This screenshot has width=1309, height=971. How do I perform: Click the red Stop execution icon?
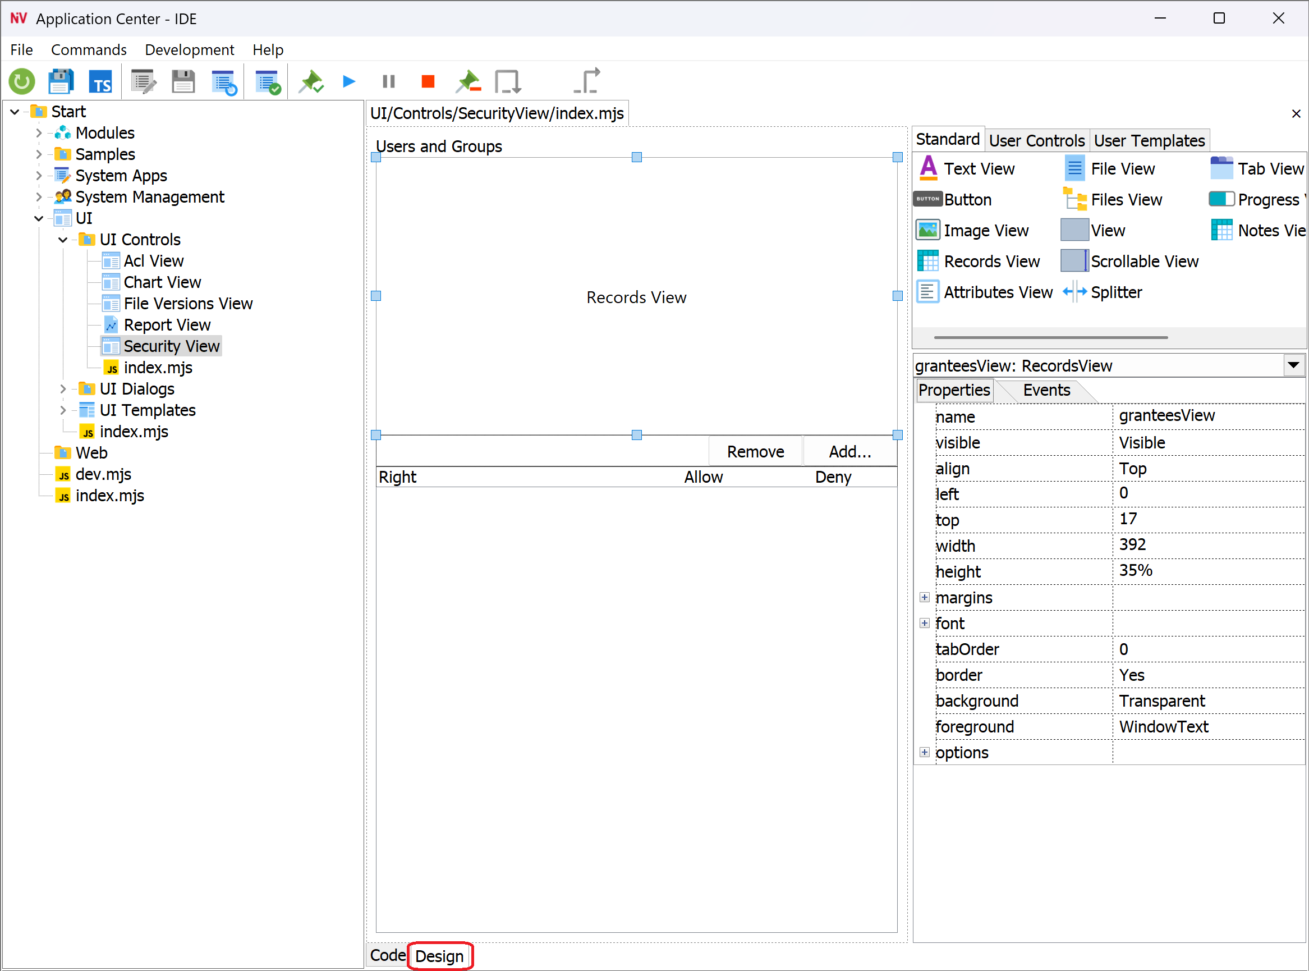click(x=428, y=82)
